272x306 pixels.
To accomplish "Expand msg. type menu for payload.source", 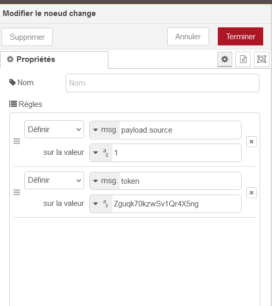I will pyautogui.click(x=105, y=130).
